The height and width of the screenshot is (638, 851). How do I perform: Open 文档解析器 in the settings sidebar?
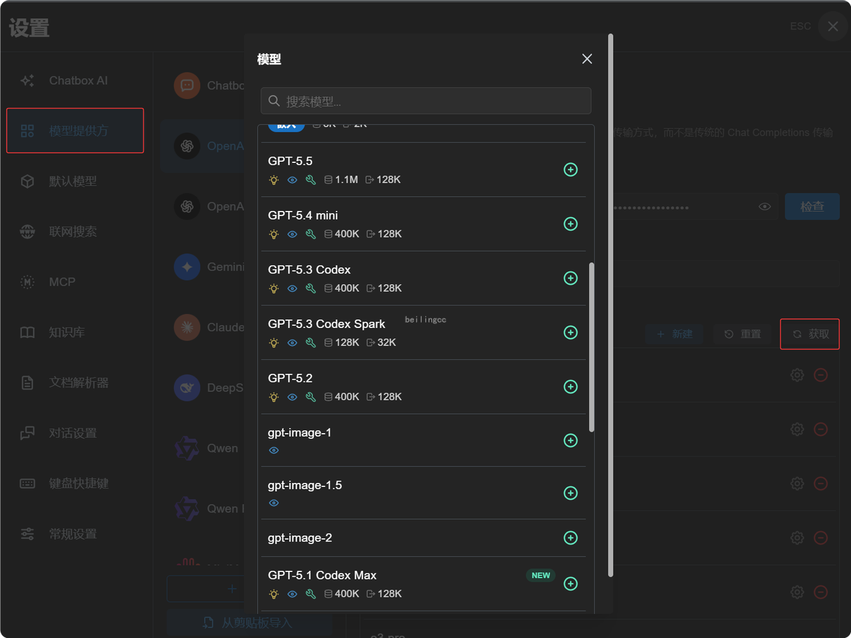coord(75,383)
